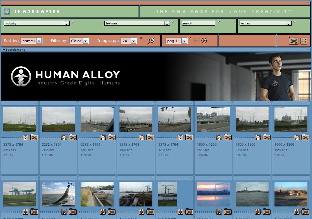
Task: Add the sunset reflection image to lightbox
Action: (228, 212)
